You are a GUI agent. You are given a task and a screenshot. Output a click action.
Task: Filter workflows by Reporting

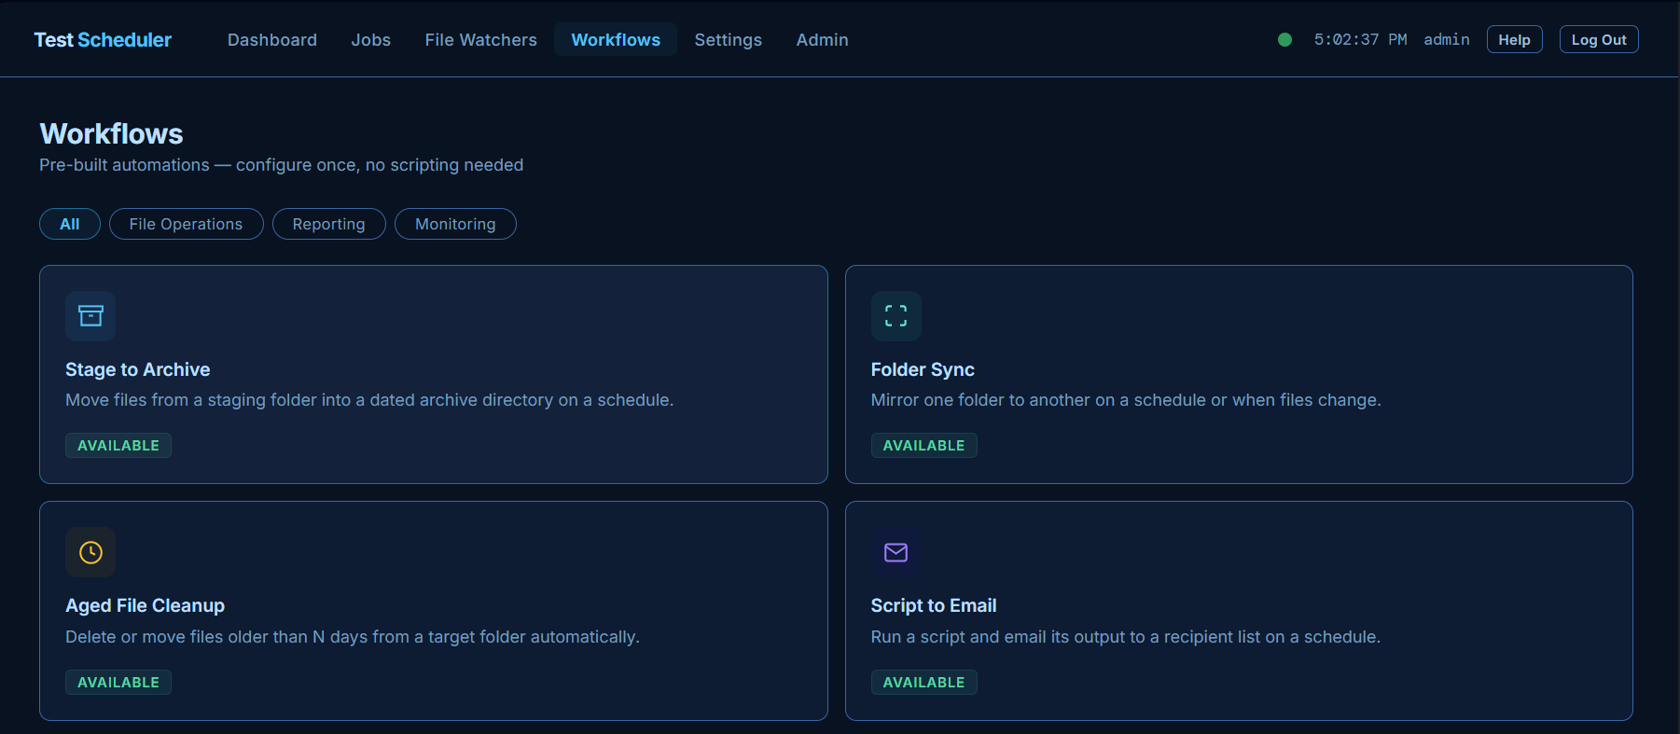pyautogui.click(x=328, y=224)
